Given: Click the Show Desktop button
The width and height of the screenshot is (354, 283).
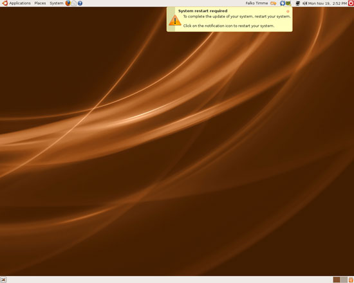Looking at the screenshot, I should click(x=3, y=280).
